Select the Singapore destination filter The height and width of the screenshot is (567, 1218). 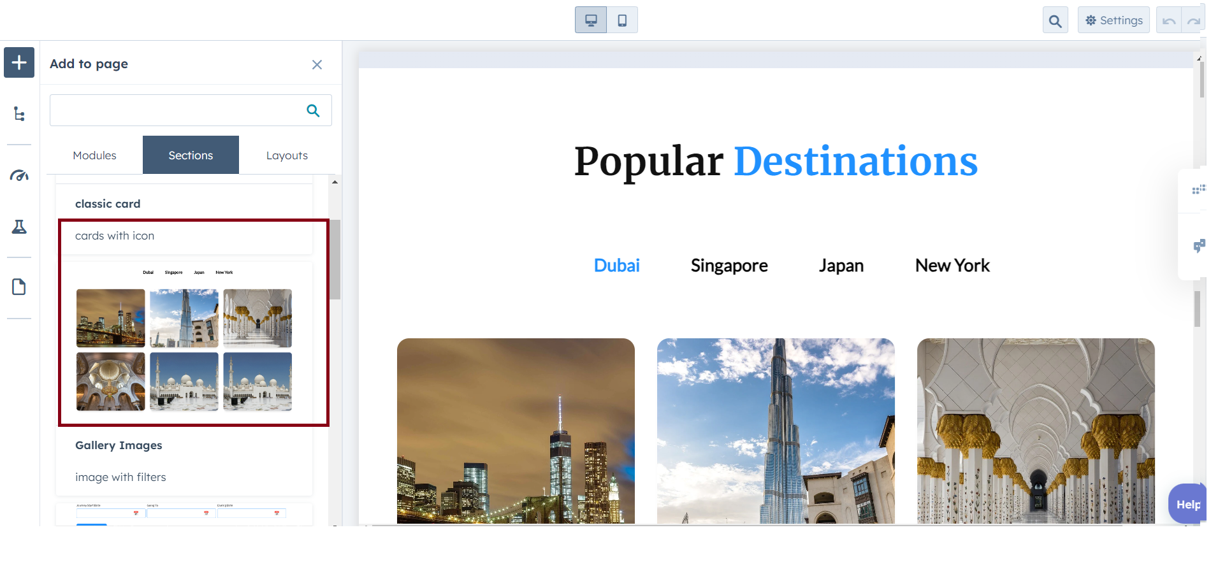[x=729, y=266]
